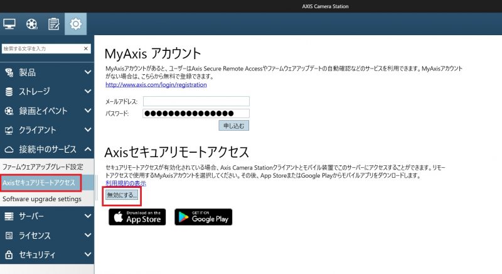The width and height of the screenshot is (502, 274).
Task: Expand the 製品 section chevron
Action: 88,72
